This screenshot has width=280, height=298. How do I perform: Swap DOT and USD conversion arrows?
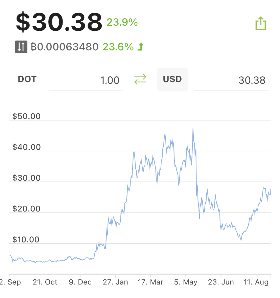(x=140, y=79)
